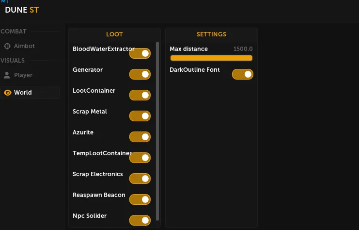Turn off Scrap Electronics toggle
The image size is (359, 230).
coord(140,179)
